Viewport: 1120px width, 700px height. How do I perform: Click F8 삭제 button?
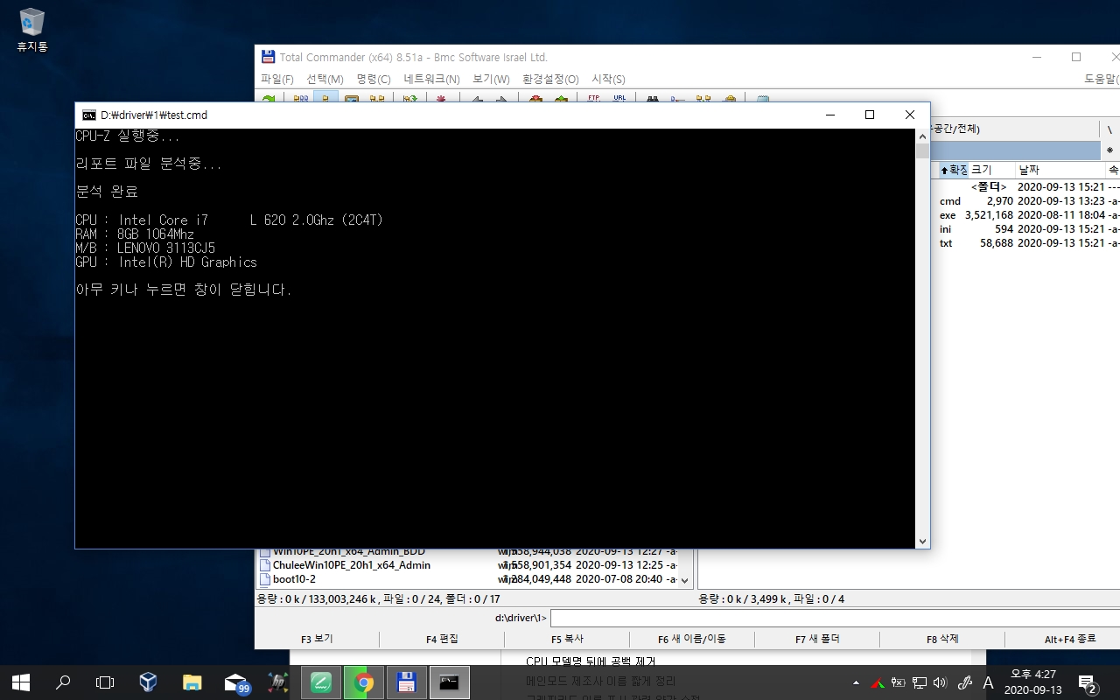pyautogui.click(x=942, y=640)
